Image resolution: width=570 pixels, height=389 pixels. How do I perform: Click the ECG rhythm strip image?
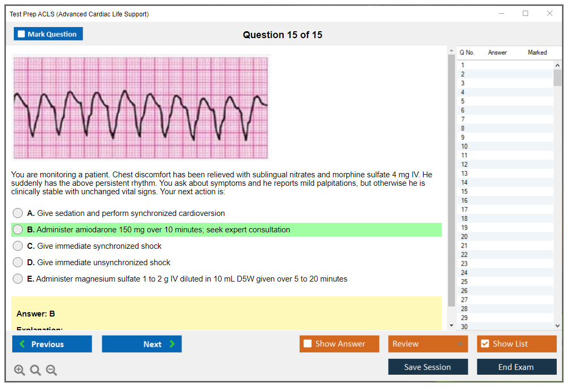(141, 107)
